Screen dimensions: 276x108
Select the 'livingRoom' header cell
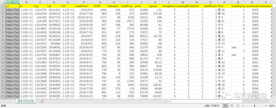coord(169,6)
